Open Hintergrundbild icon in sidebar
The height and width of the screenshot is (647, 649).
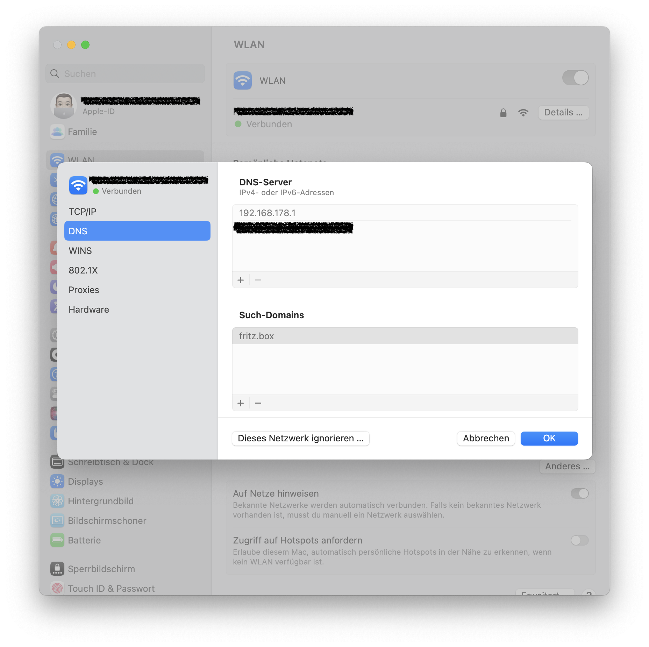click(57, 501)
